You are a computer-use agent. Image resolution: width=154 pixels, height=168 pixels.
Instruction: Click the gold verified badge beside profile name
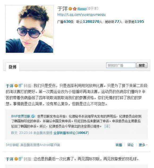70,9
